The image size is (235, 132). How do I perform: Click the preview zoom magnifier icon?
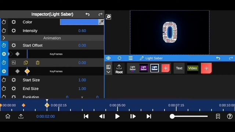point(108,17)
